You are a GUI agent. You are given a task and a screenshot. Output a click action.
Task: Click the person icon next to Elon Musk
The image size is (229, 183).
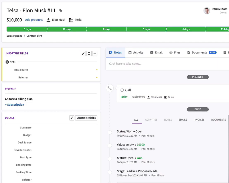coord(48,20)
